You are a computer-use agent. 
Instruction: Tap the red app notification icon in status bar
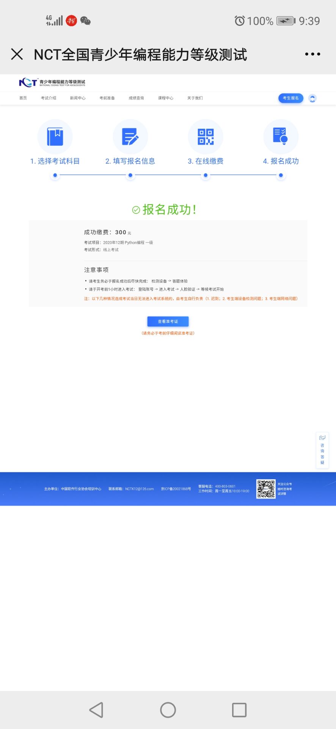[71, 21]
